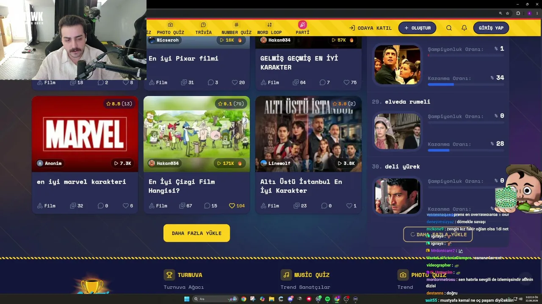Click the 1% Şampiyonluk Oranı bar
This screenshot has width=542, height=304.
point(466,55)
